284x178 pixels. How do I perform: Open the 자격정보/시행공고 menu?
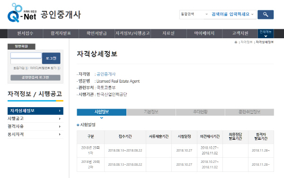[x=133, y=33]
